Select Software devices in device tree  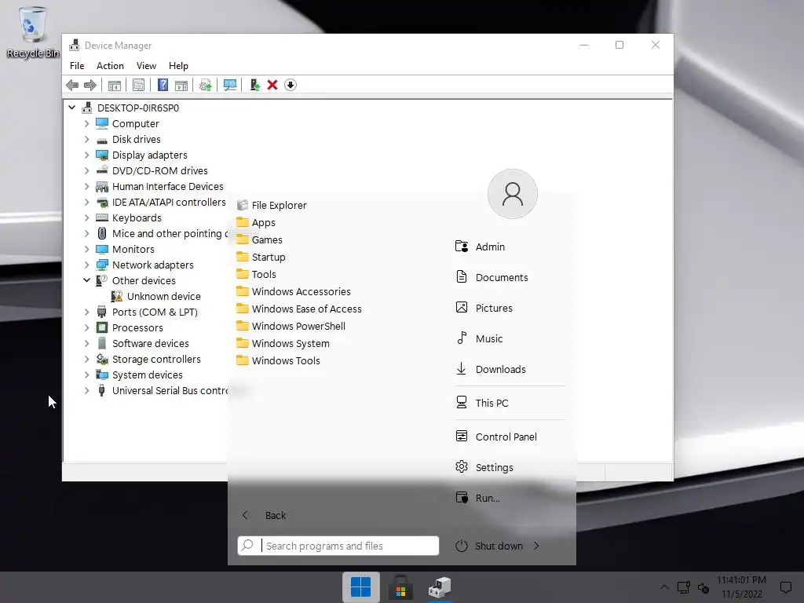click(150, 344)
